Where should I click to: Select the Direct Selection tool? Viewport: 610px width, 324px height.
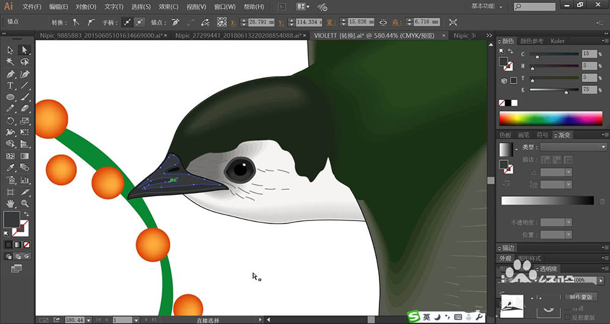[x=24, y=50]
